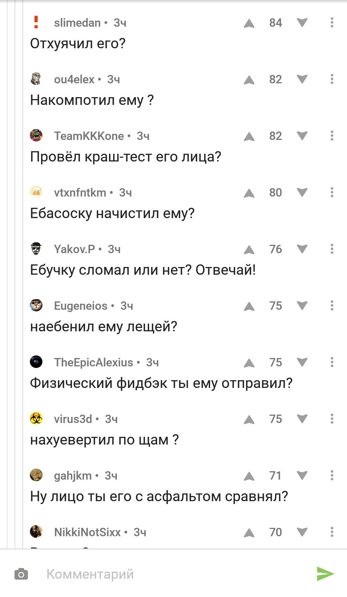Viewport: 347px width, 597px height.
Task: Downvote vtxnfntkm's comment
Action: click(302, 192)
